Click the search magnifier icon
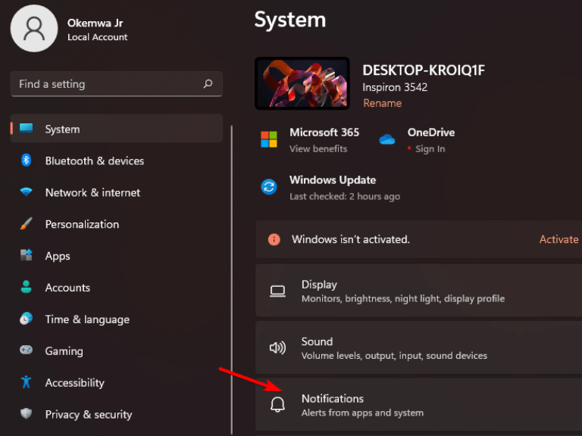Screen dimensions: 582x436 (x=208, y=84)
